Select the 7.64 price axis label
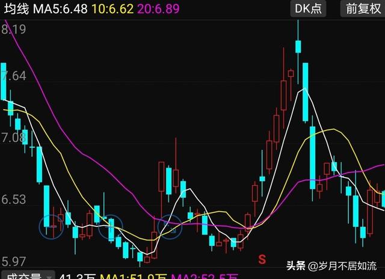 click(13, 76)
